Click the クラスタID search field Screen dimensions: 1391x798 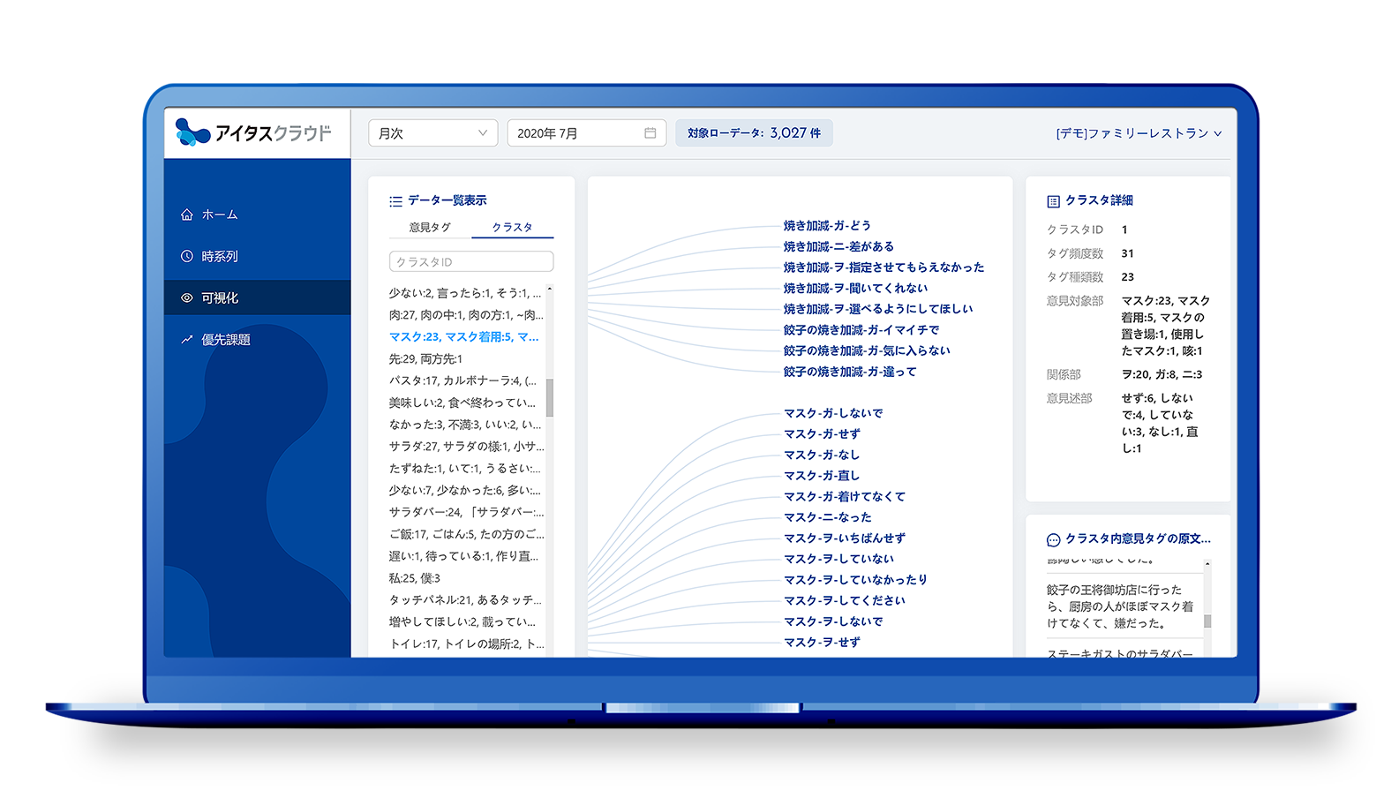coord(471,261)
